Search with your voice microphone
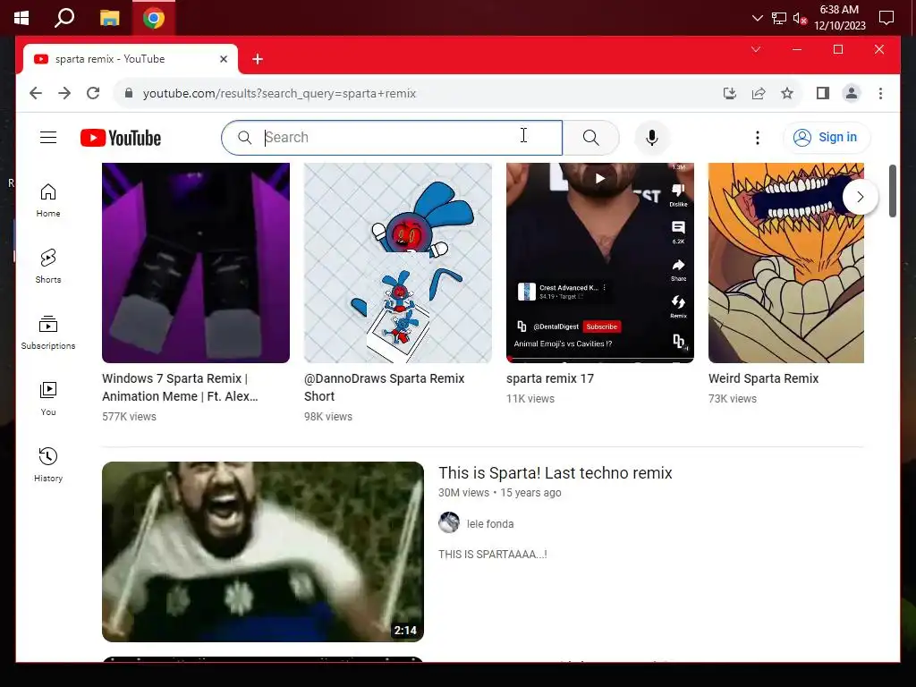This screenshot has height=687, width=916. pyautogui.click(x=652, y=138)
